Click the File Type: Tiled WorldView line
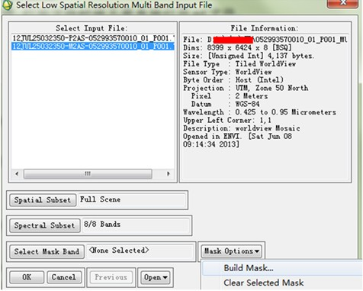 pyautogui.click(x=239, y=64)
